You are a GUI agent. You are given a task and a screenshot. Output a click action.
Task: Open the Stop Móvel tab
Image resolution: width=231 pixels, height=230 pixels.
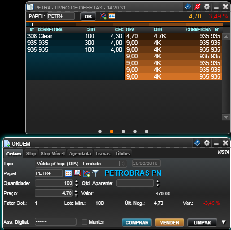[x=52, y=153]
